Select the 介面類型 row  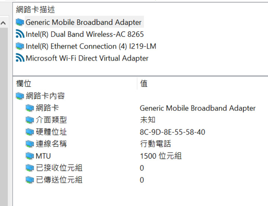(x=51, y=120)
